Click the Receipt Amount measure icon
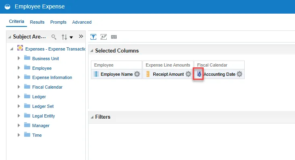This screenshot has width=295, height=160. tap(148, 74)
